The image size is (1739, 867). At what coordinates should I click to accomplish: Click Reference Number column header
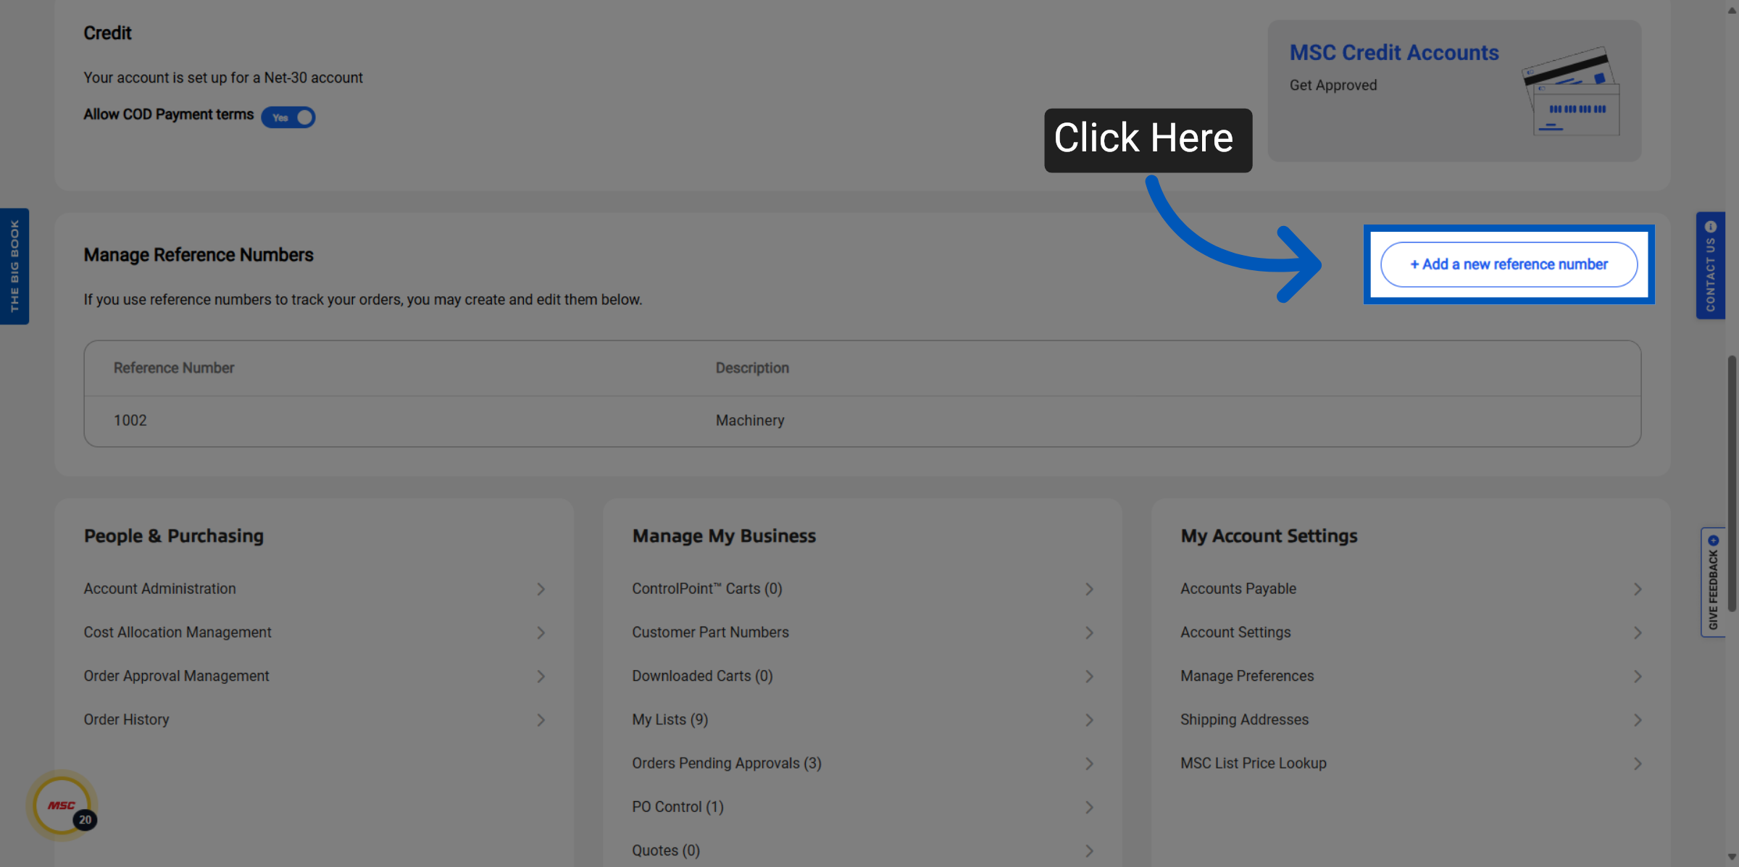coord(174,368)
